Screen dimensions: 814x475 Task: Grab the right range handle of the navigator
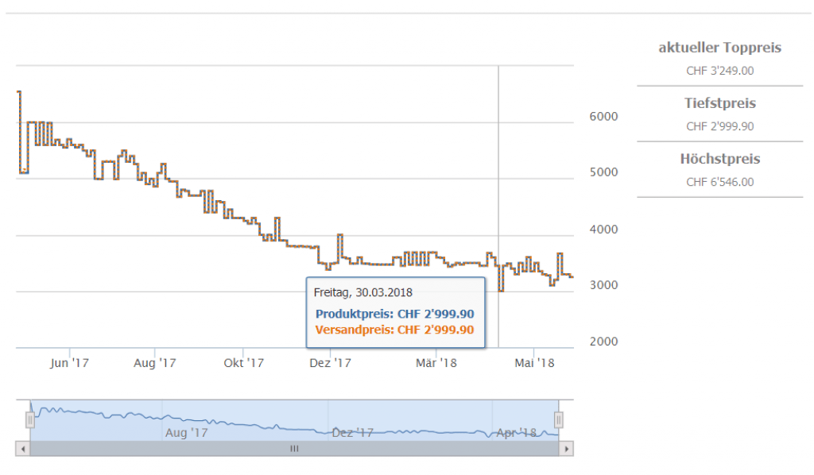tap(559, 419)
